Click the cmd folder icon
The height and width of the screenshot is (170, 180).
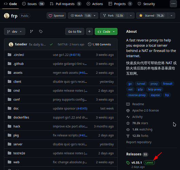pos(10,90)
